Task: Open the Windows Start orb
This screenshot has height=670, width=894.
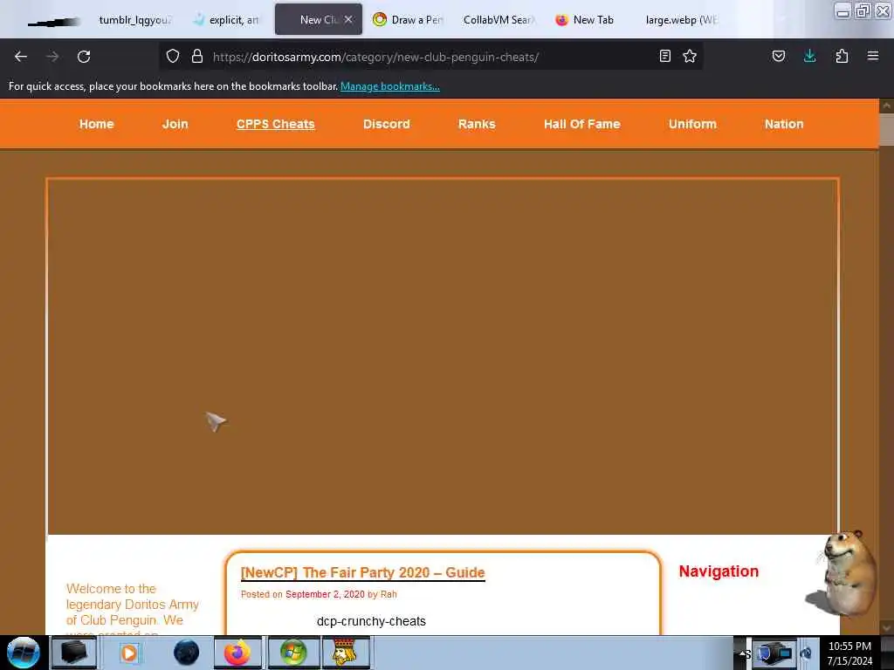Action: 24,653
